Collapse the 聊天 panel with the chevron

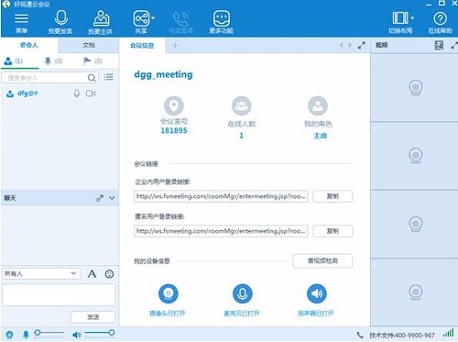112,198
